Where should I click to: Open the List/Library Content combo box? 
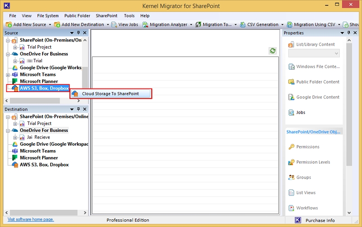(x=314, y=53)
